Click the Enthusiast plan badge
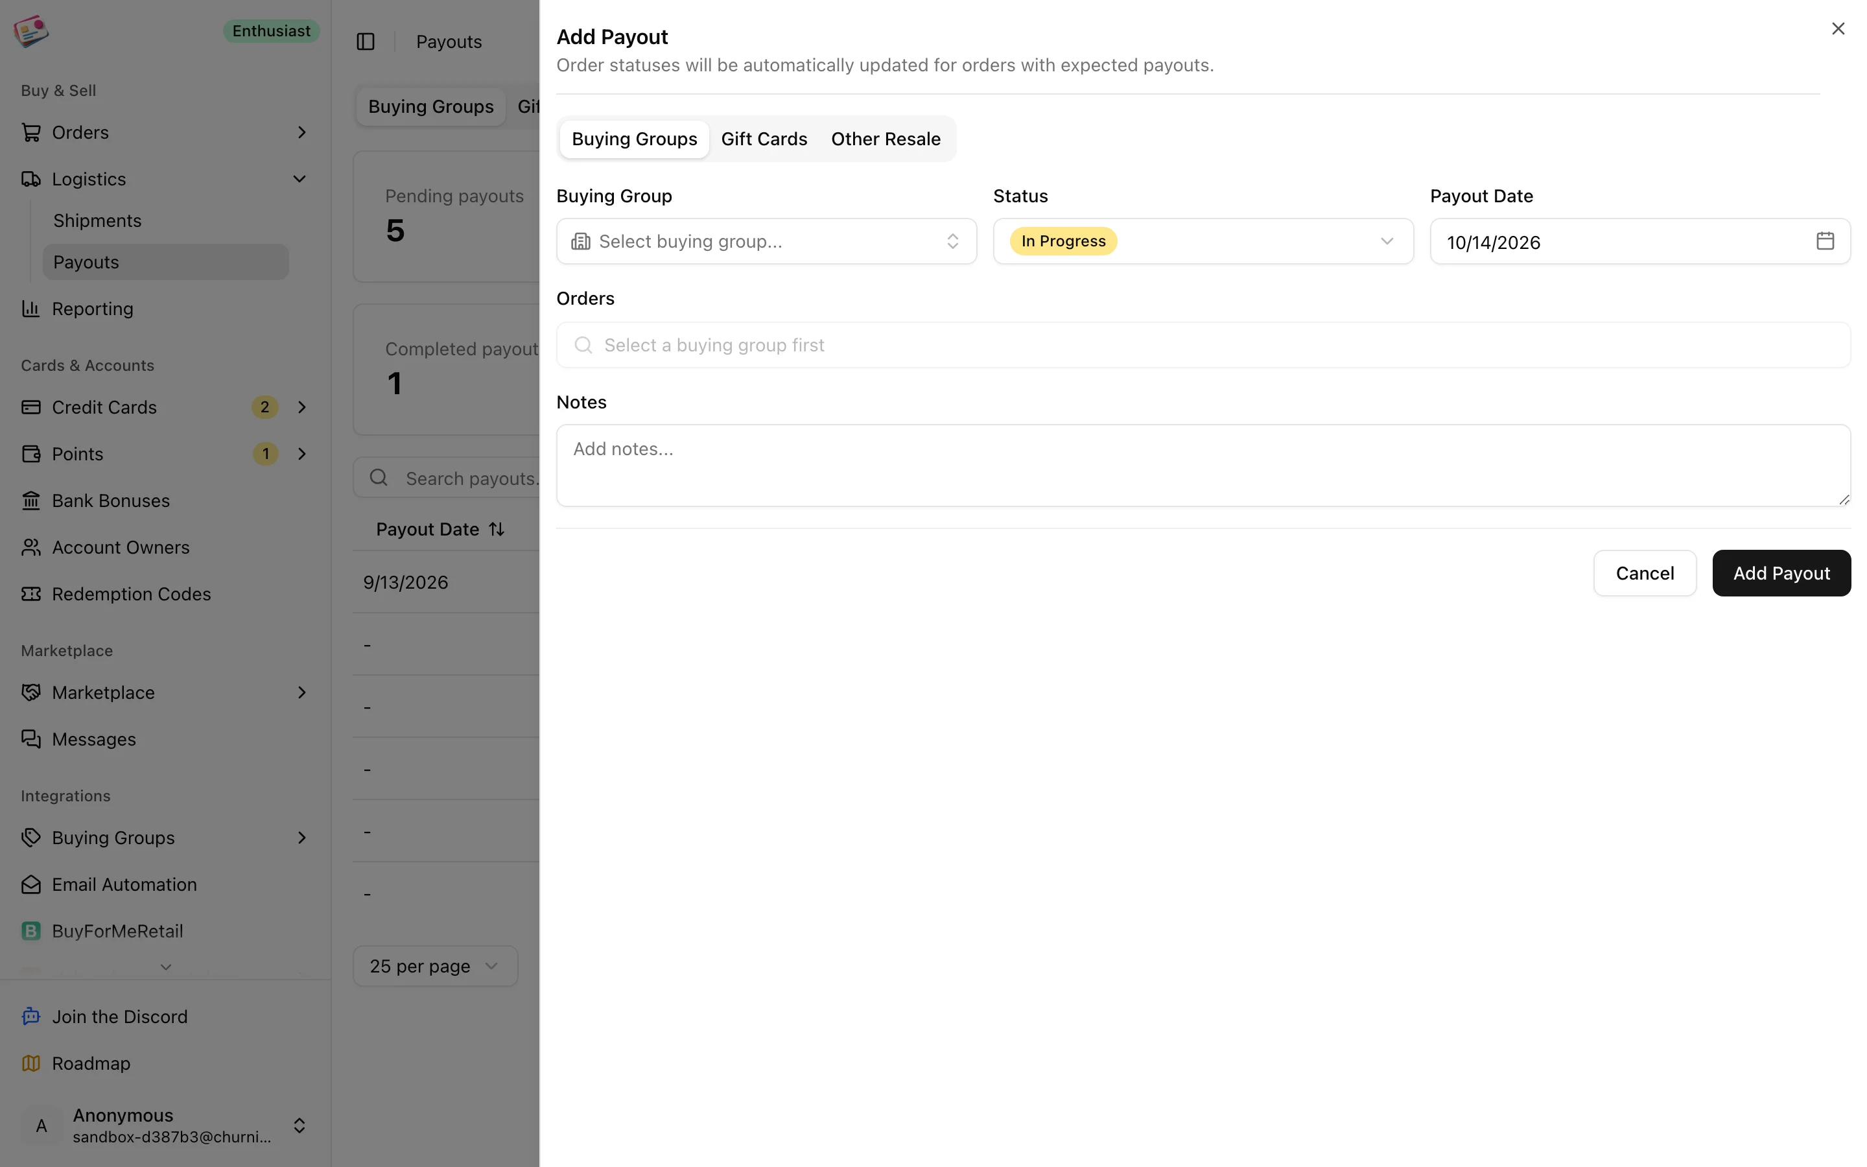 pos(272,31)
